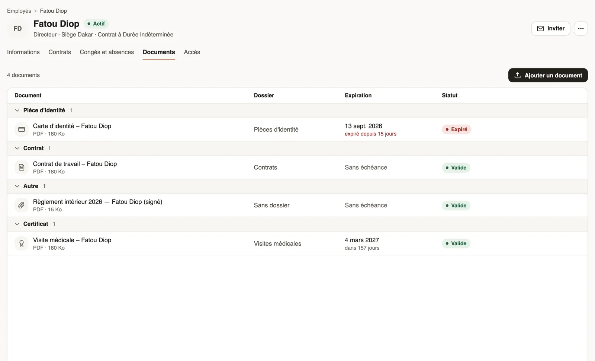Open Visite médicale – Fatou Diop document
Viewport: 595px width, 361px height.
point(72,240)
